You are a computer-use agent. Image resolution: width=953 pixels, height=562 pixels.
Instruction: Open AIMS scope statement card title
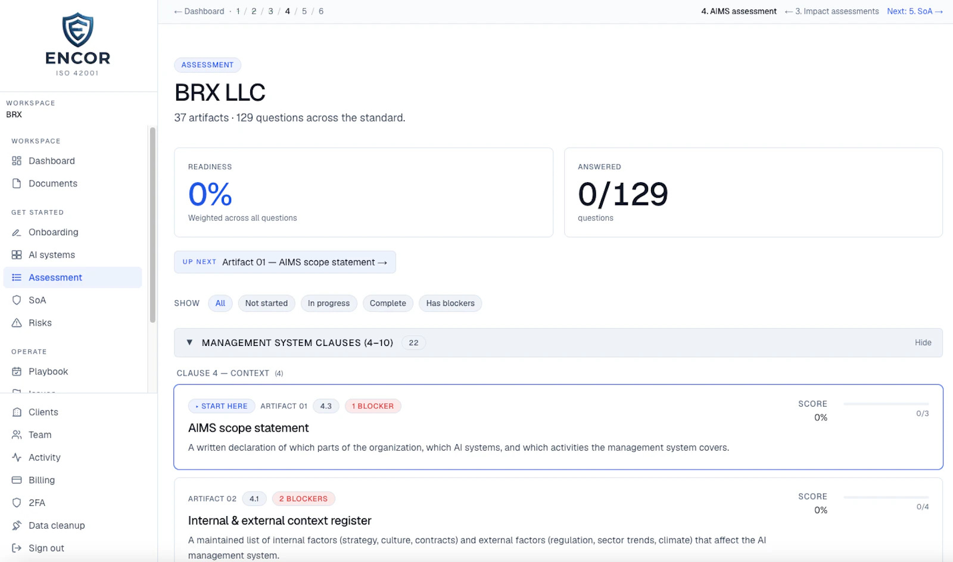[x=248, y=428]
